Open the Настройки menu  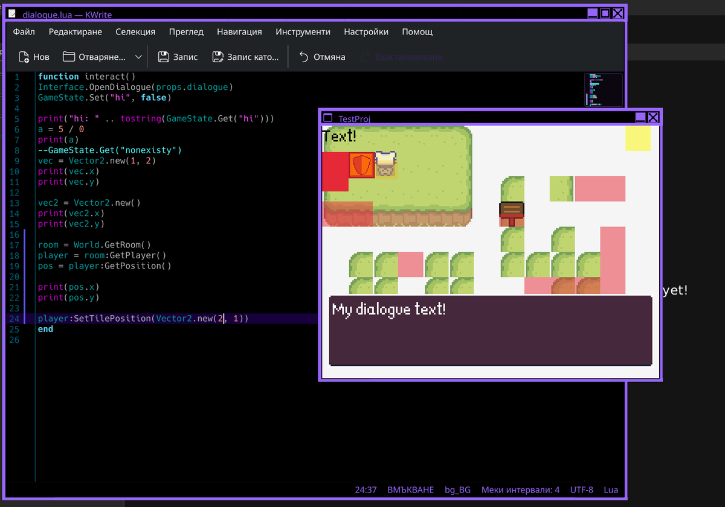point(366,32)
